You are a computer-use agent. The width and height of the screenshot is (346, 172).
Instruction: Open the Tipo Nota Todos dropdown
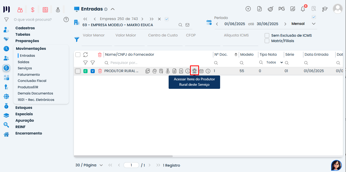click(x=275, y=62)
